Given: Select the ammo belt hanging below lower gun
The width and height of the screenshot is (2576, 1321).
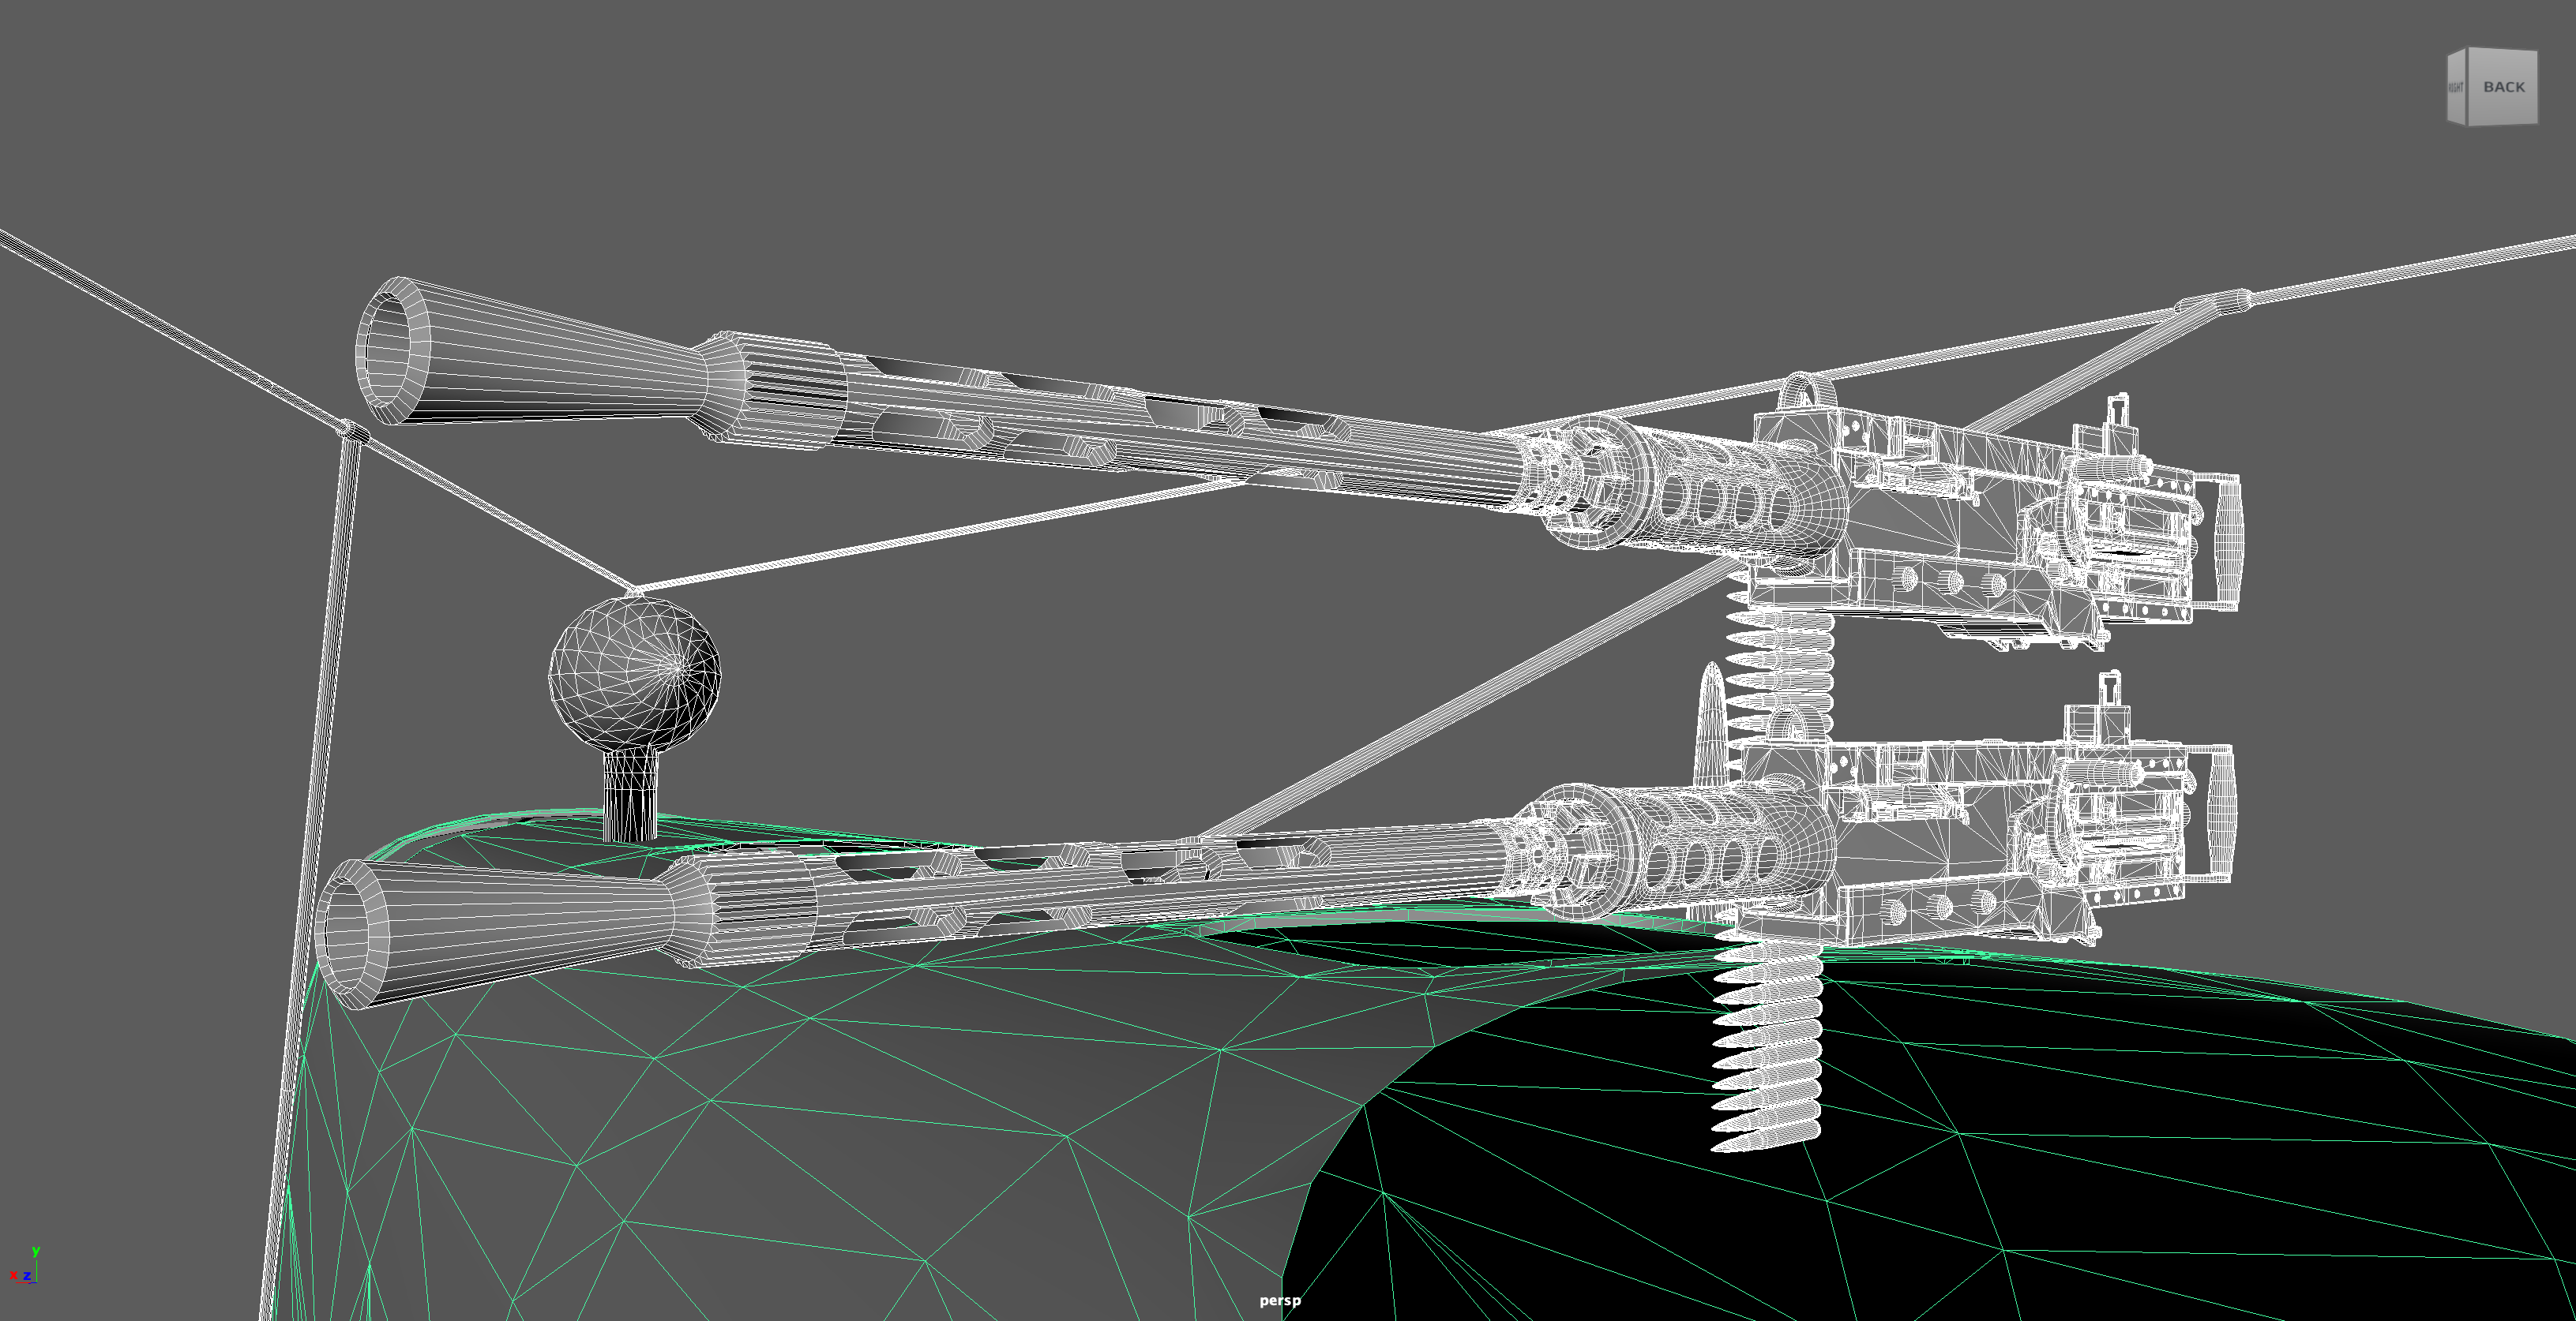Looking at the screenshot, I should pos(1768,1044).
